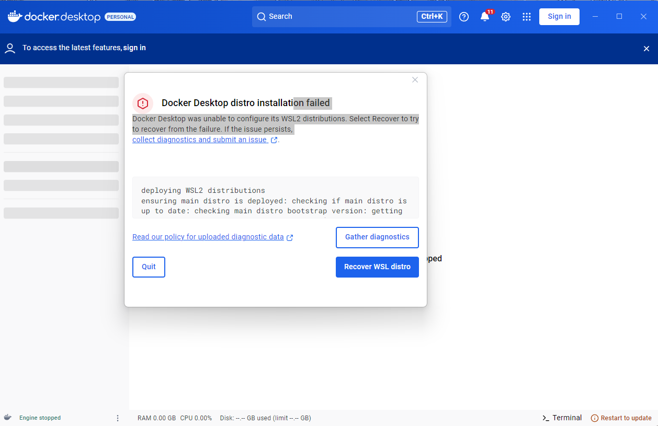
Task: Click 'Restart to update' notice
Action: coord(626,418)
